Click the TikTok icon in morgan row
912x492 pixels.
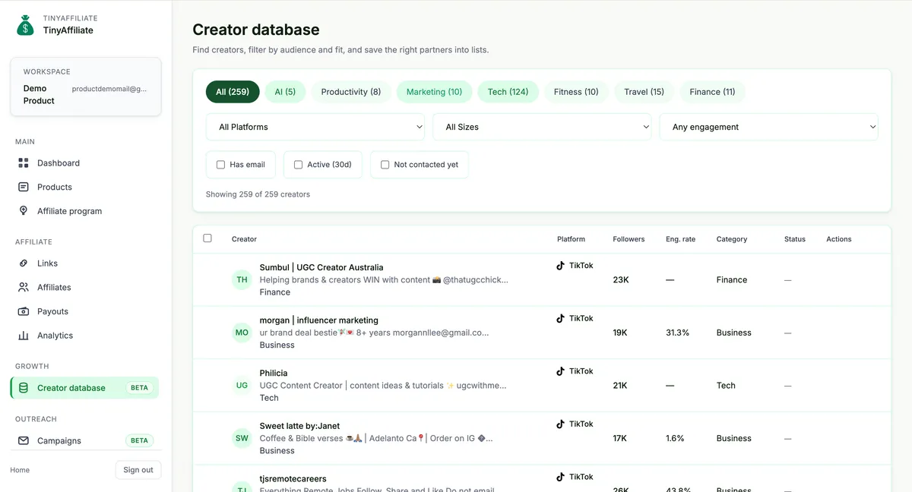coord(561,319)
